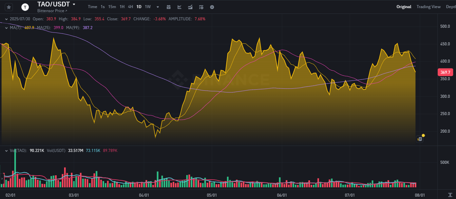Viewport: 456px width, 199px height.
Task: Select the Time chart interval
Action: (92, 7)
